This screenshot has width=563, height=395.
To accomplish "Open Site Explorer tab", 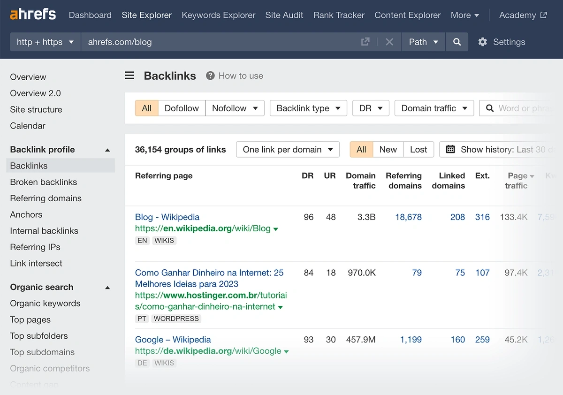I will pyautogui.click(x=147, y=15).
